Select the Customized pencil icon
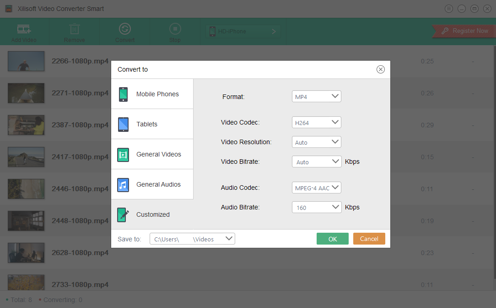Screen dimensions: 496x308 pos(123,214)
